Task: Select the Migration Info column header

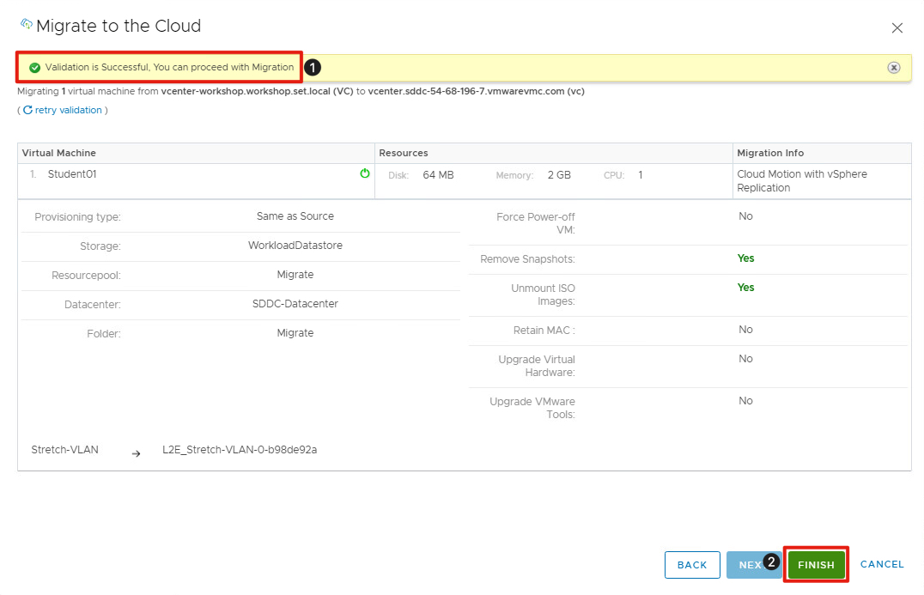Action: coord(770,153)
